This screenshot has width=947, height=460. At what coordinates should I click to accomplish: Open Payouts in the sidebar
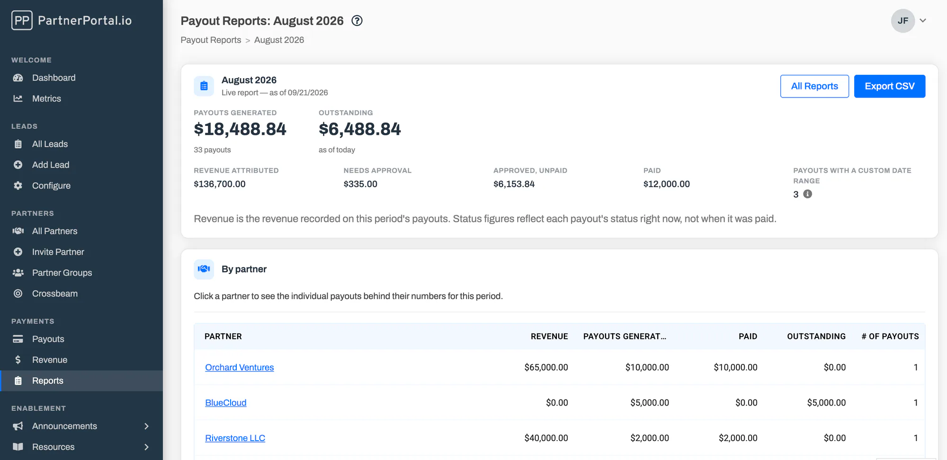pos(81,339)
